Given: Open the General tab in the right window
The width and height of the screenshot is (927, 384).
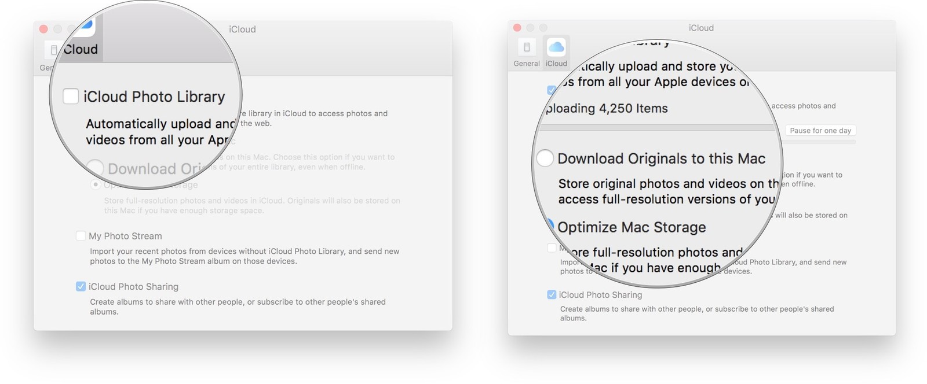Looking at the screenshot, I should (x=526, y=53).
